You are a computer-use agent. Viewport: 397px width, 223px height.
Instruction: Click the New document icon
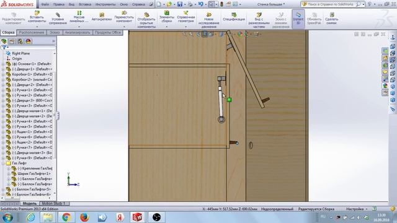coord(159,4)
